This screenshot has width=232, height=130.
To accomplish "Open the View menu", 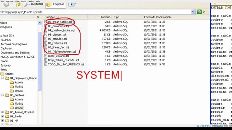I will [17, 1].
